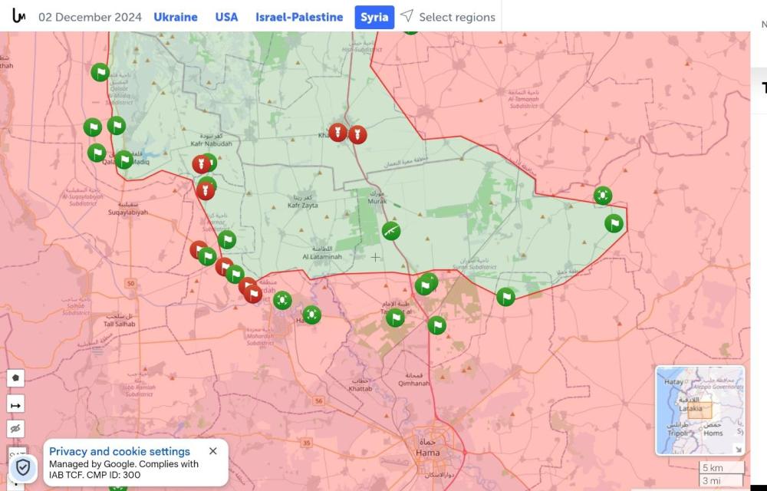Click the overview minimap showing Latakia and Homs
The height and width of the screenshot is (491, 767).
[700, 410]
